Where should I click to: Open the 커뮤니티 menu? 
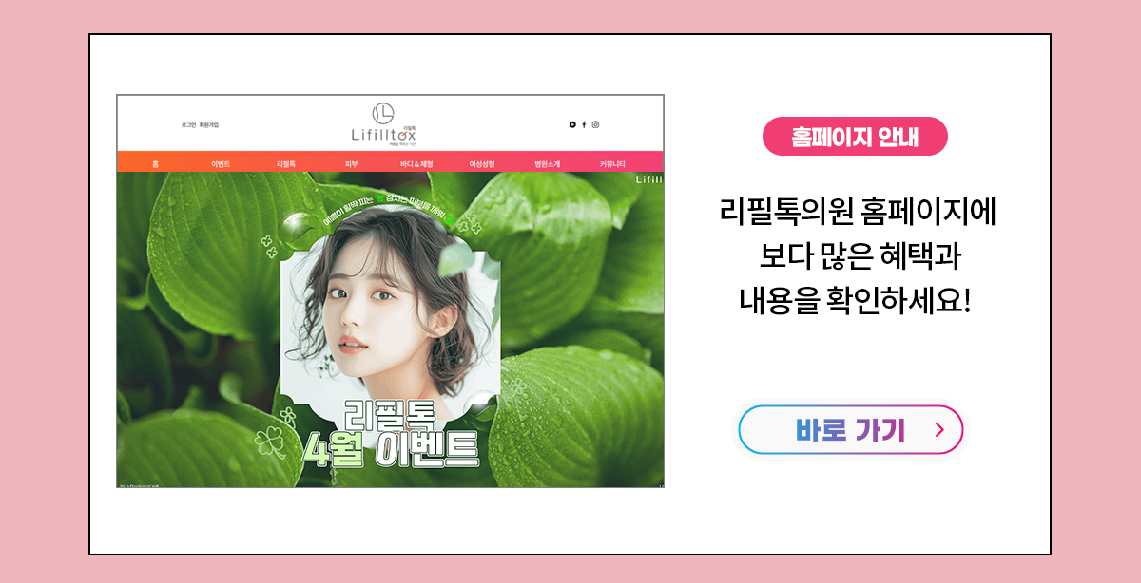(612, 164)
